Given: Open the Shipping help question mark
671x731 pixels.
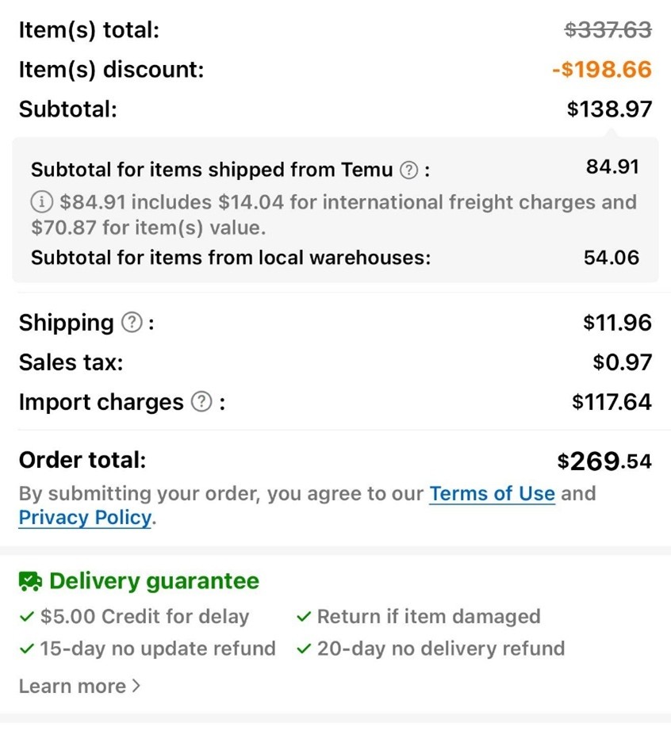Looking at the screenshot, I should (x=132, y=323).
